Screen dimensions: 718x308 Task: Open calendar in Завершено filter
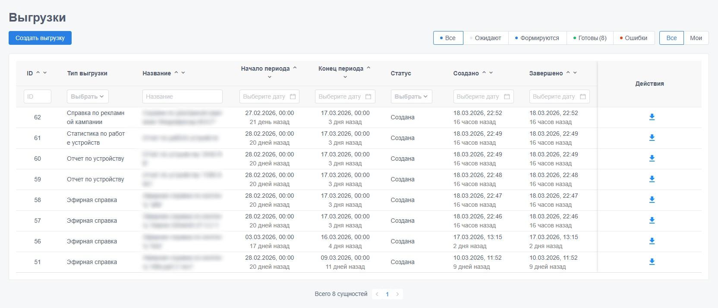[x=583, y=96]
